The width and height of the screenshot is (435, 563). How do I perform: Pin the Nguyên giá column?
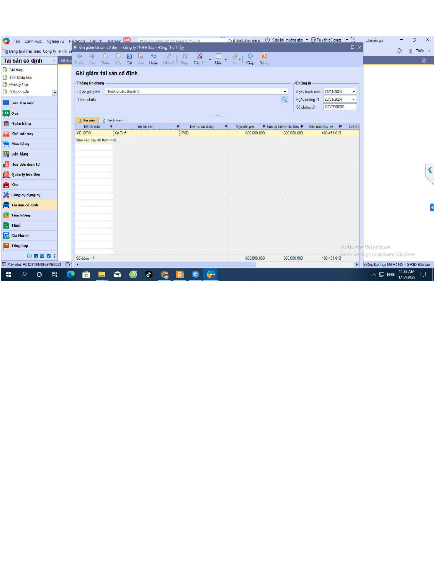click(263, 126)
